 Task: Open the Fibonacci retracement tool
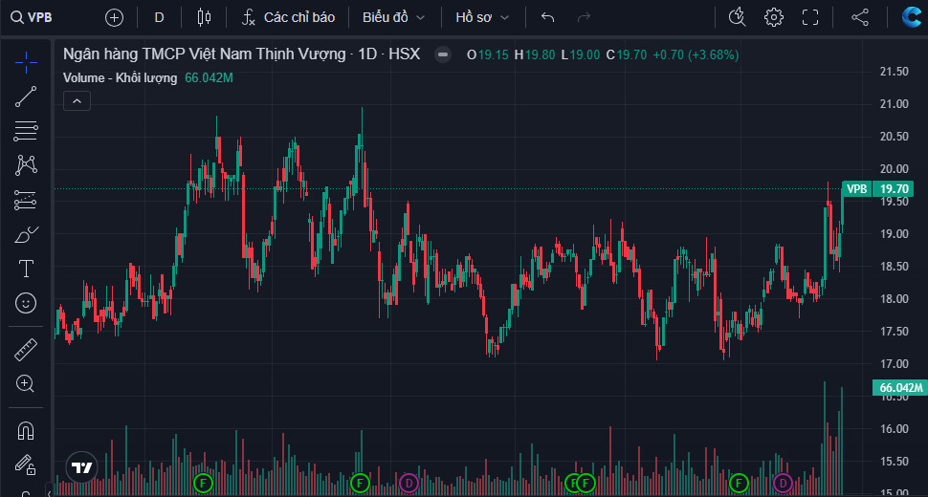click(26, 200)
